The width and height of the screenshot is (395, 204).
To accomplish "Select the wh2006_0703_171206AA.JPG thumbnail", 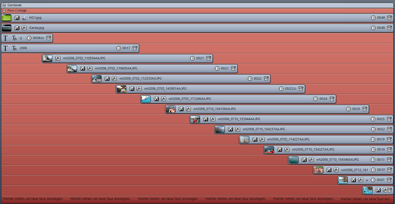I will [146, 99].
